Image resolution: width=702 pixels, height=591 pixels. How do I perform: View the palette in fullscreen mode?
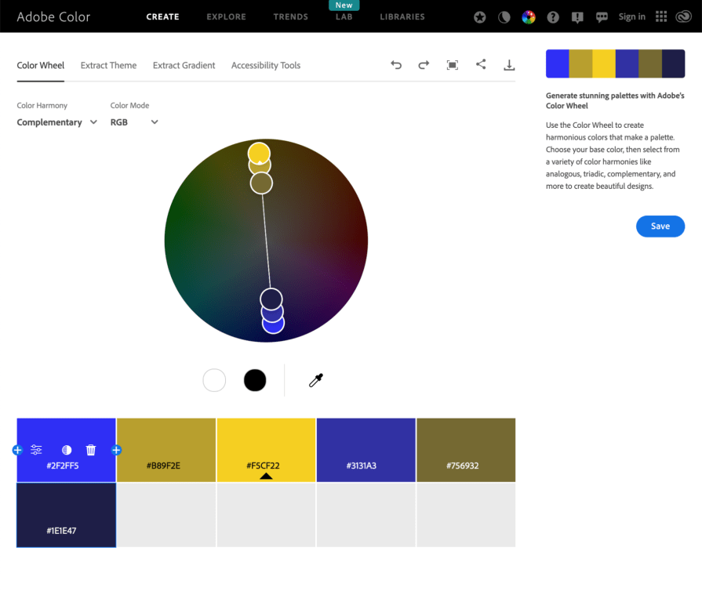(452, 65)
